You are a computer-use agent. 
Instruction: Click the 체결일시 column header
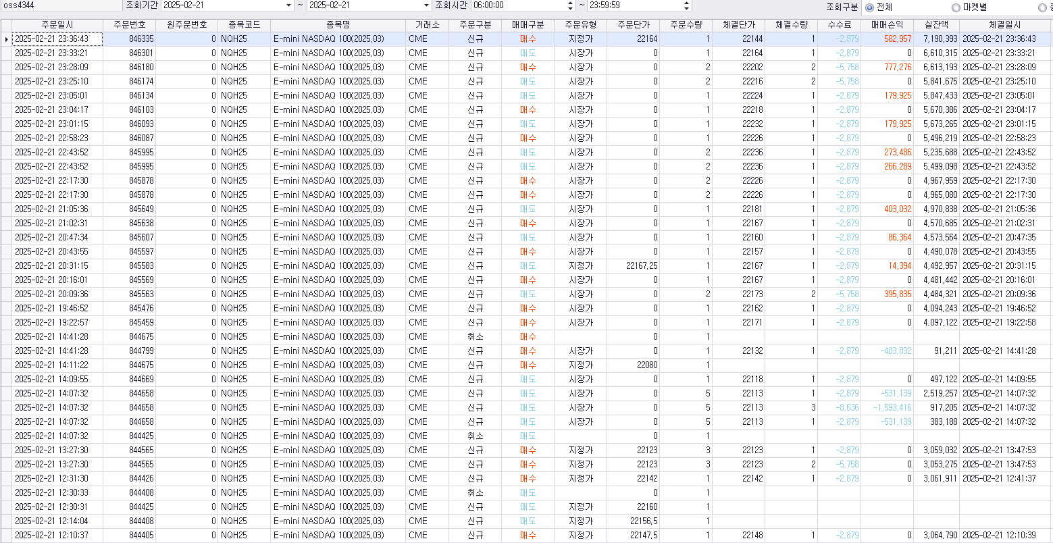click(x=1006, y=24)
